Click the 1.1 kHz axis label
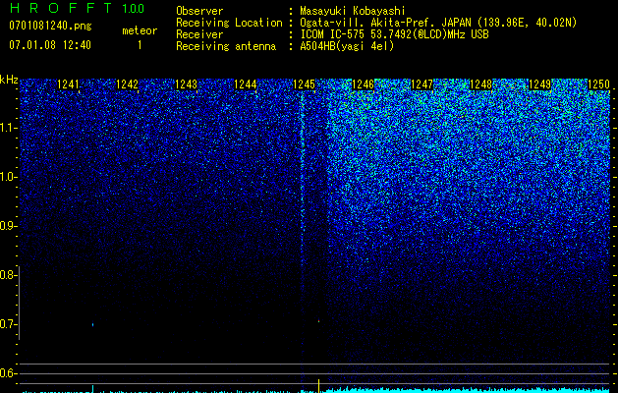This screenshot has width=618, height=393. point(7,128)
